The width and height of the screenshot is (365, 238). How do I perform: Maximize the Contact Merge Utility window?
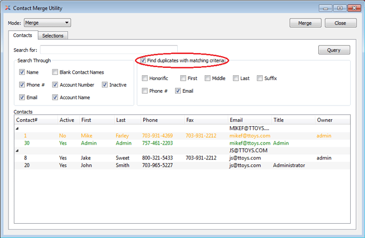point(340,8)
